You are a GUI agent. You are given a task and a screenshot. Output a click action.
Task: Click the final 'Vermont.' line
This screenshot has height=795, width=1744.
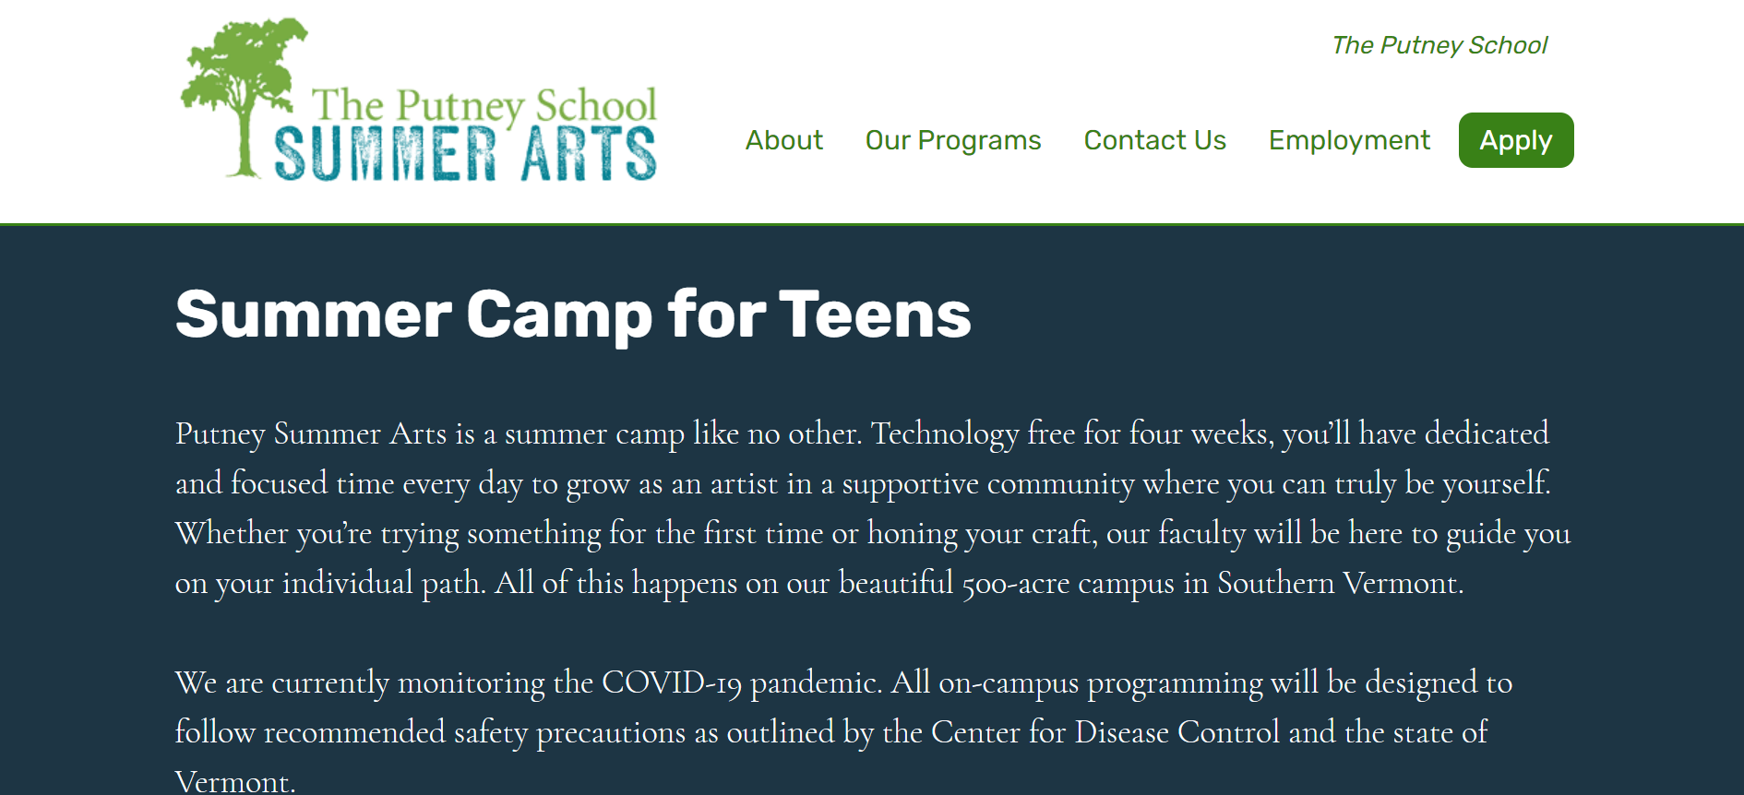click(235, 782)
